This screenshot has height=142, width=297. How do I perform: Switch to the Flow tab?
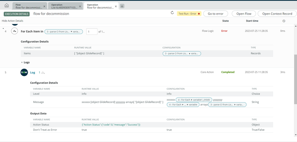[x=28, y=6]
